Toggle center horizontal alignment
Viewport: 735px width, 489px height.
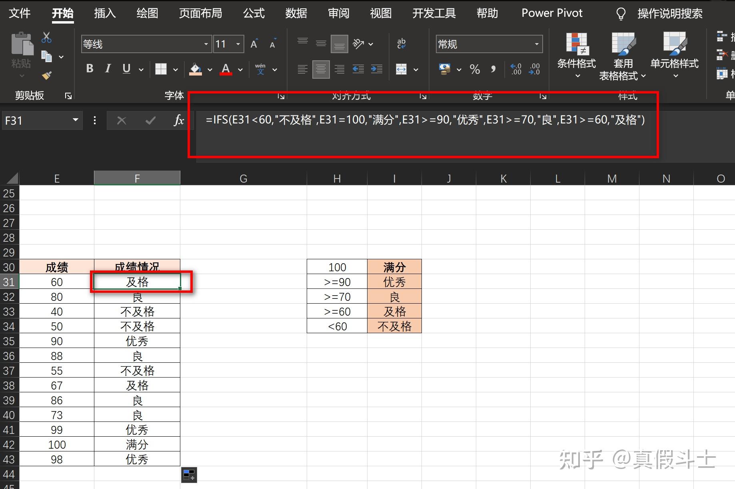321,70
